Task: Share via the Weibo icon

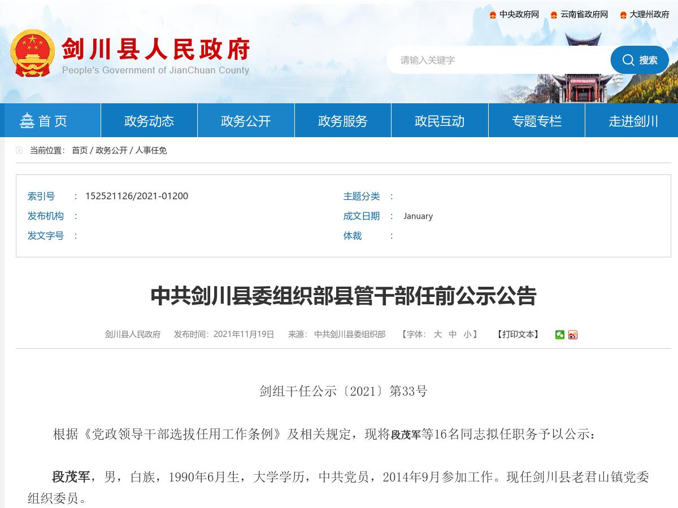Action: point(573,335)
